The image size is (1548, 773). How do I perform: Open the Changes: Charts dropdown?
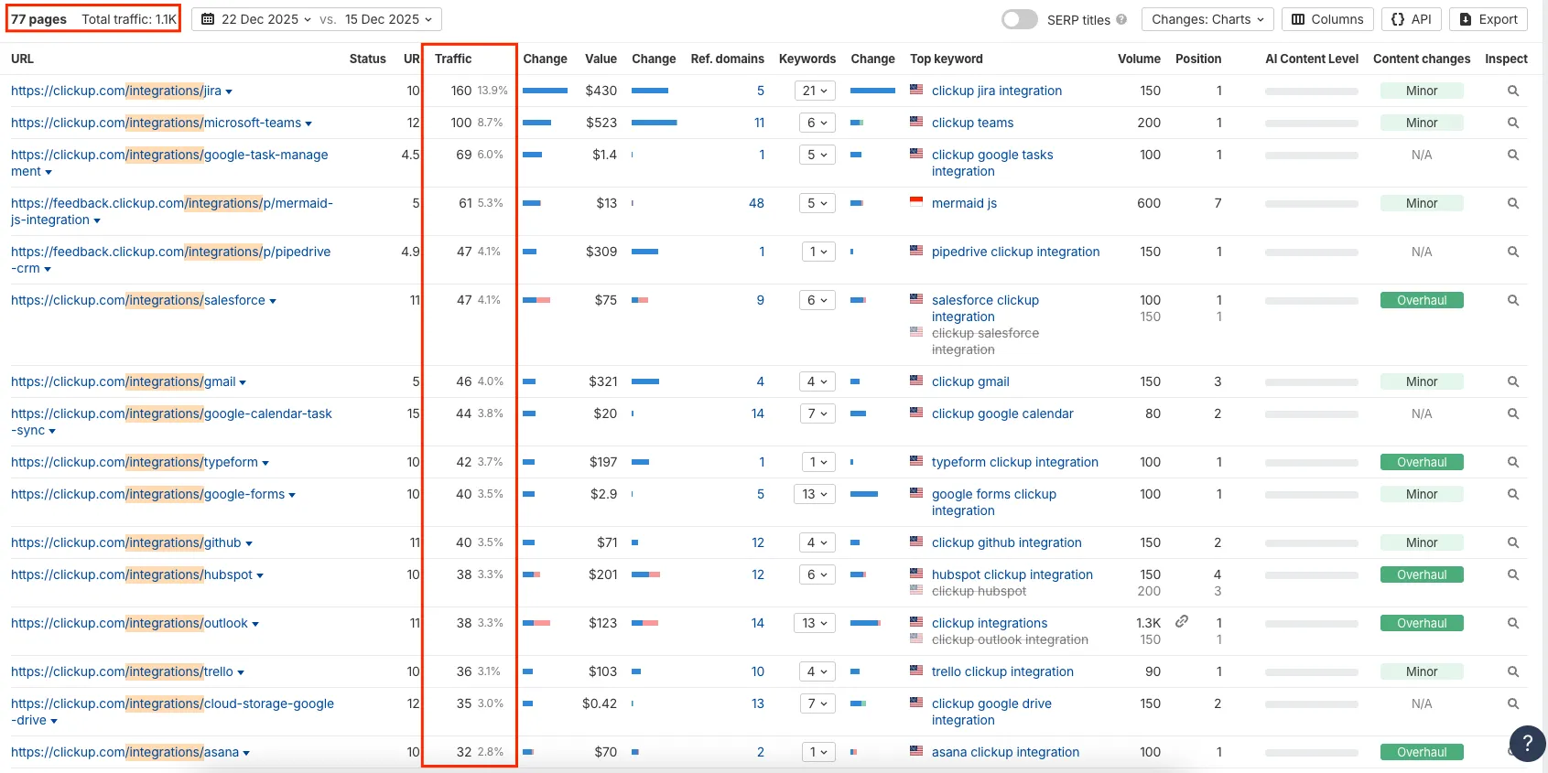coord(1207,19)
